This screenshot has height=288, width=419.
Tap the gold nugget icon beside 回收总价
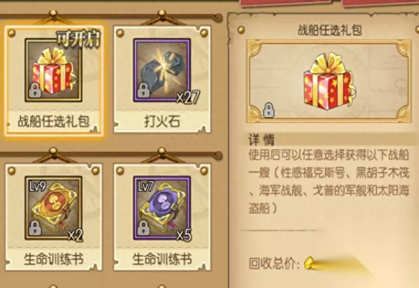click(x=310, y=263)
